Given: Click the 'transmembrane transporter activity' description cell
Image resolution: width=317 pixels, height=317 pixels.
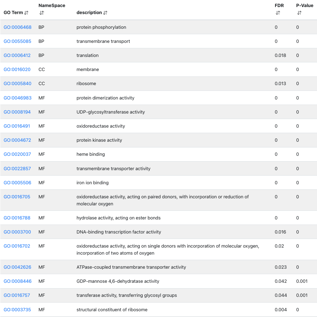Looking at the screenshot, I should pyautogui.click(x=113, y=169).
